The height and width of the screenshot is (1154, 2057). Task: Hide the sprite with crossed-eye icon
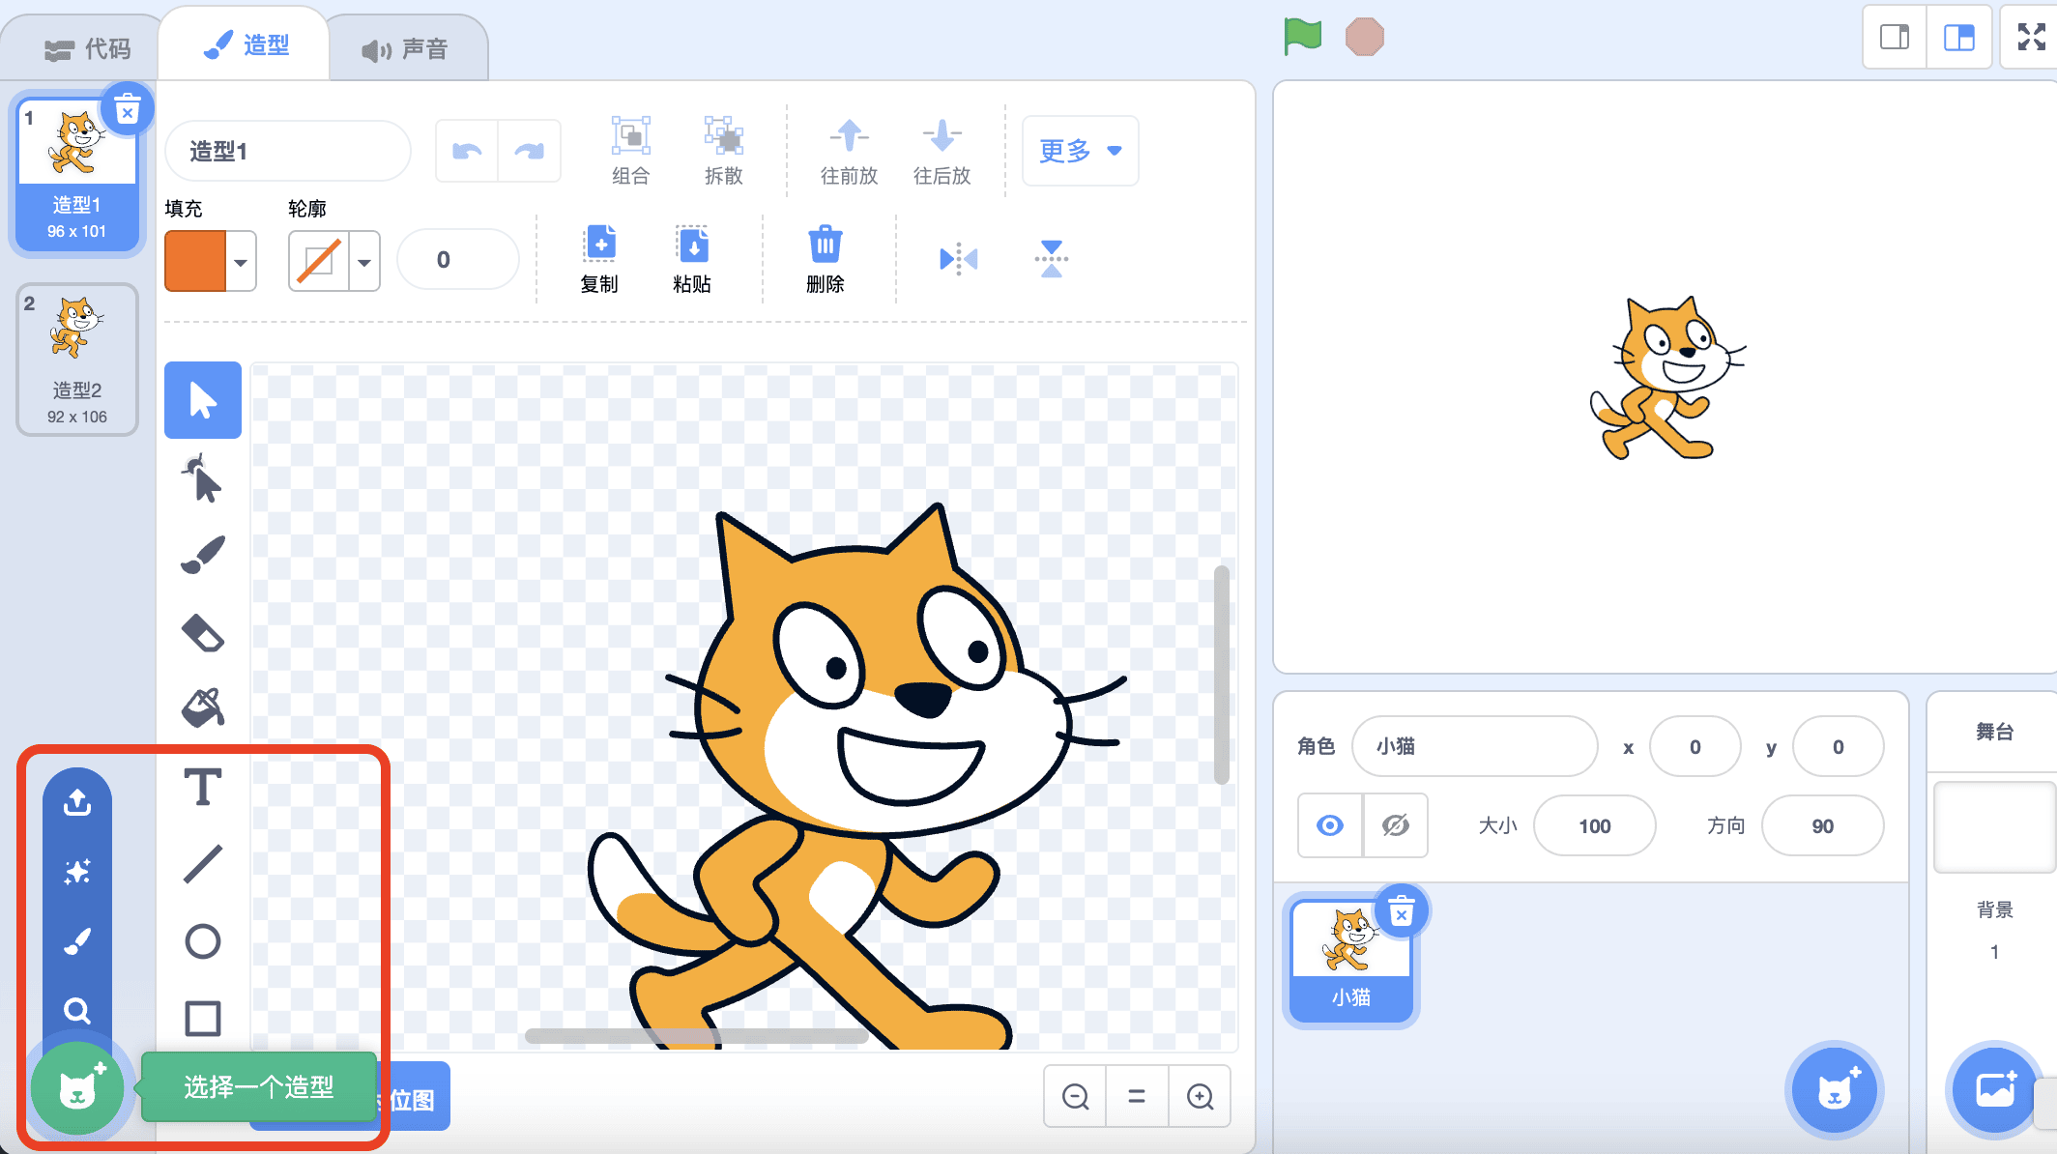point(1395,825)
